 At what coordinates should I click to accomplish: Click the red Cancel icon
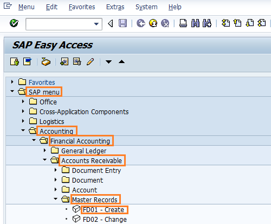[165, 23]
